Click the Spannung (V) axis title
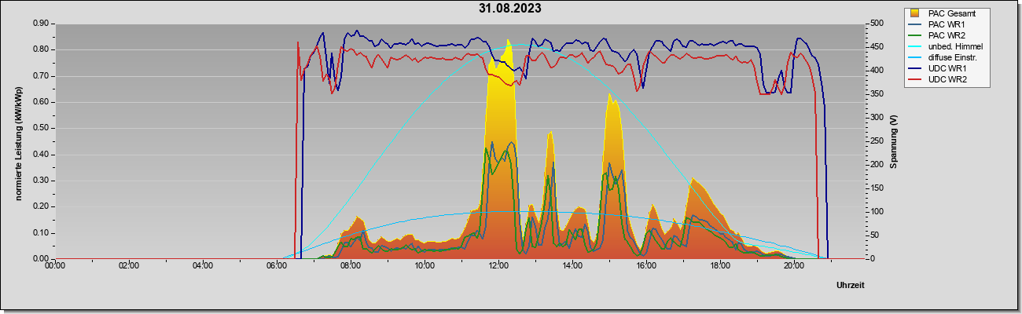The width and height of the screenshot is (1022, 314). click(894, 141)
